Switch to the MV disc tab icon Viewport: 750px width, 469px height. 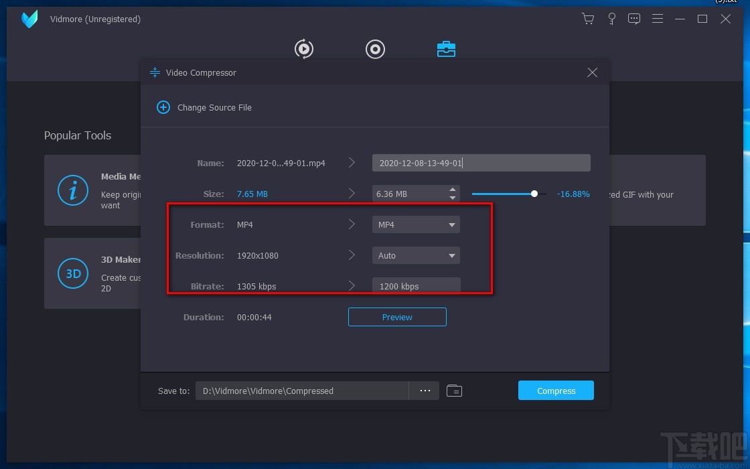coord(375,49)
